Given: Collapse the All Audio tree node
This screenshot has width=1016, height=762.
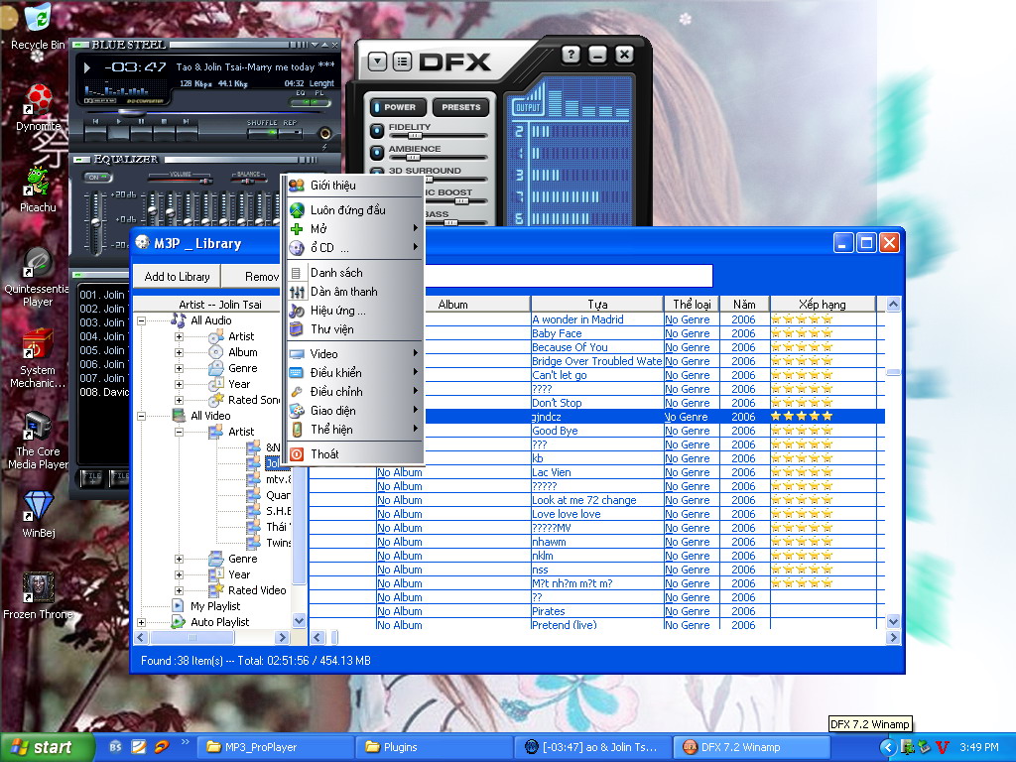Looking at the screenshot, I should click(141, 320).
